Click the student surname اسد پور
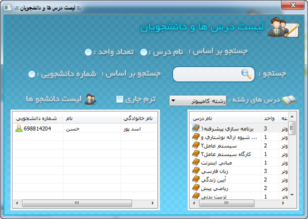The image size is (308, 219). pyautogui.click(x=132, y=129)
